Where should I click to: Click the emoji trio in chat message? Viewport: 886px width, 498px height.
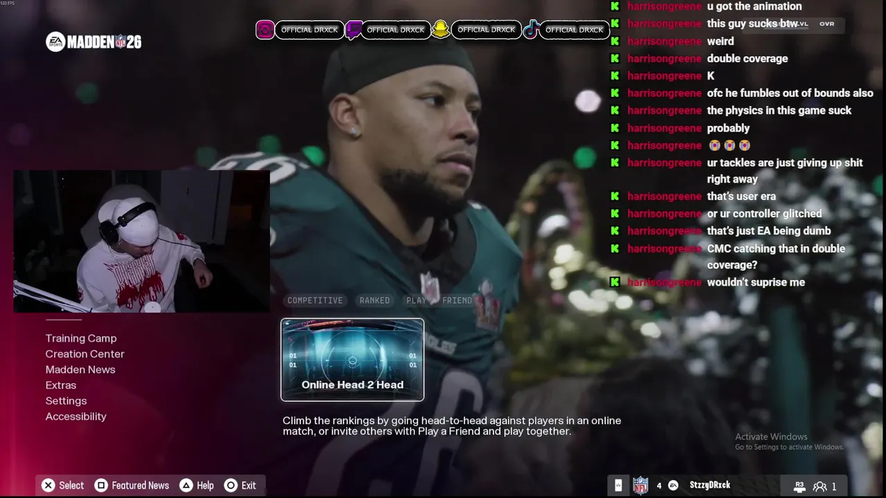tap(730, 145)
